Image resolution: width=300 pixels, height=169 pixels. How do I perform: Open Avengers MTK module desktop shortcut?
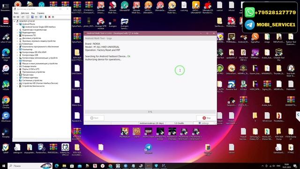101,23
